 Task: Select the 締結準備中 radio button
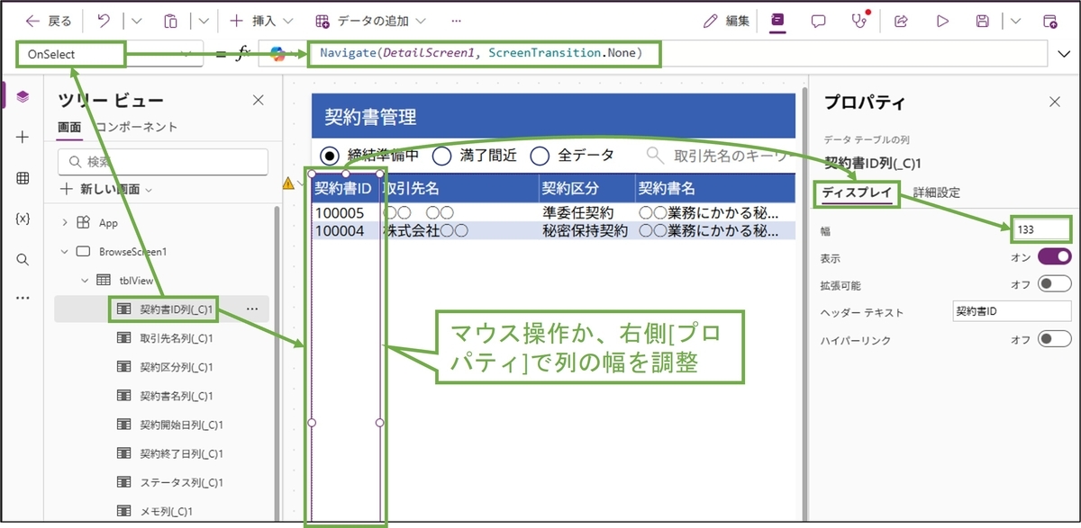[x=329, y=156]
